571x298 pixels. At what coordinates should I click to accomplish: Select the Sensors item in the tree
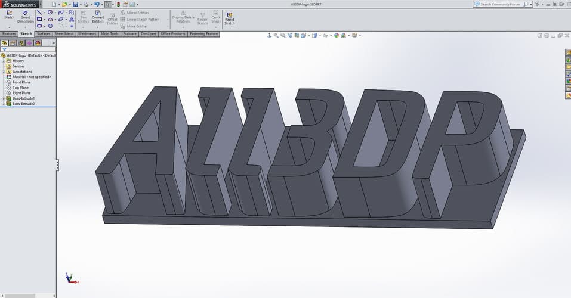point(16,66)
